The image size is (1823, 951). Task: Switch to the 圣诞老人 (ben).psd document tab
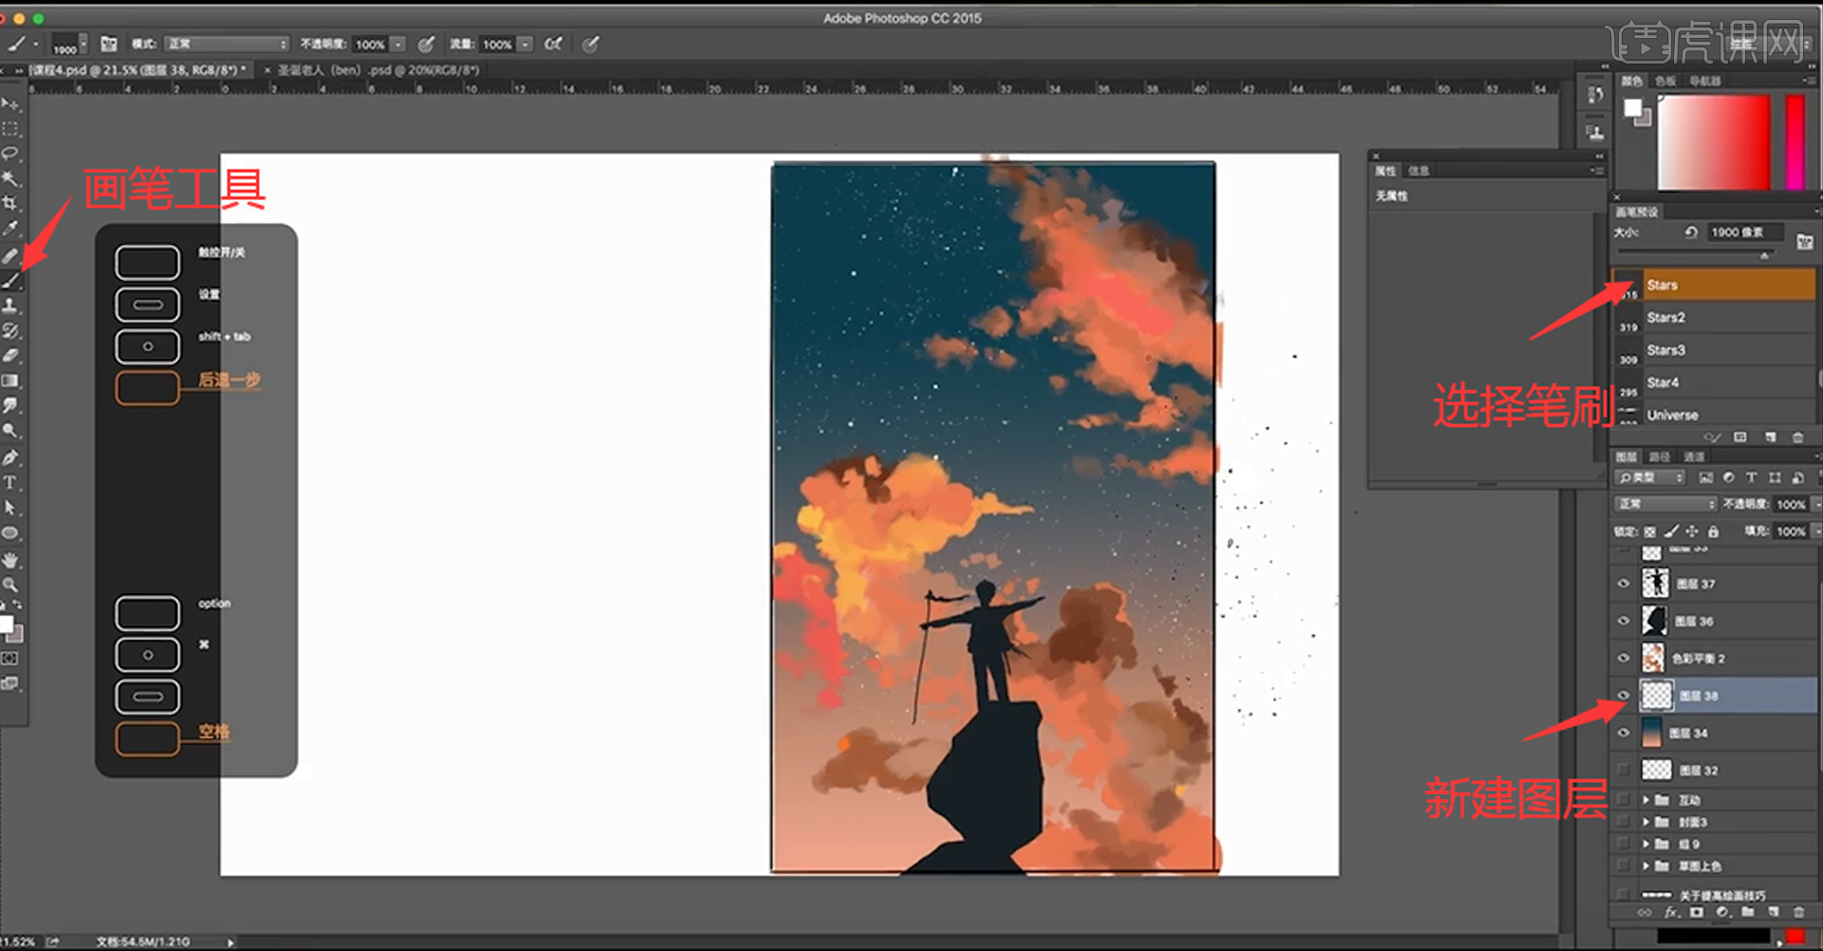coord(378,70)
